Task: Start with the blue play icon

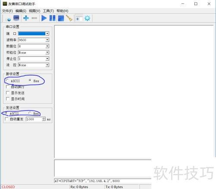Action: coord(44,18)
